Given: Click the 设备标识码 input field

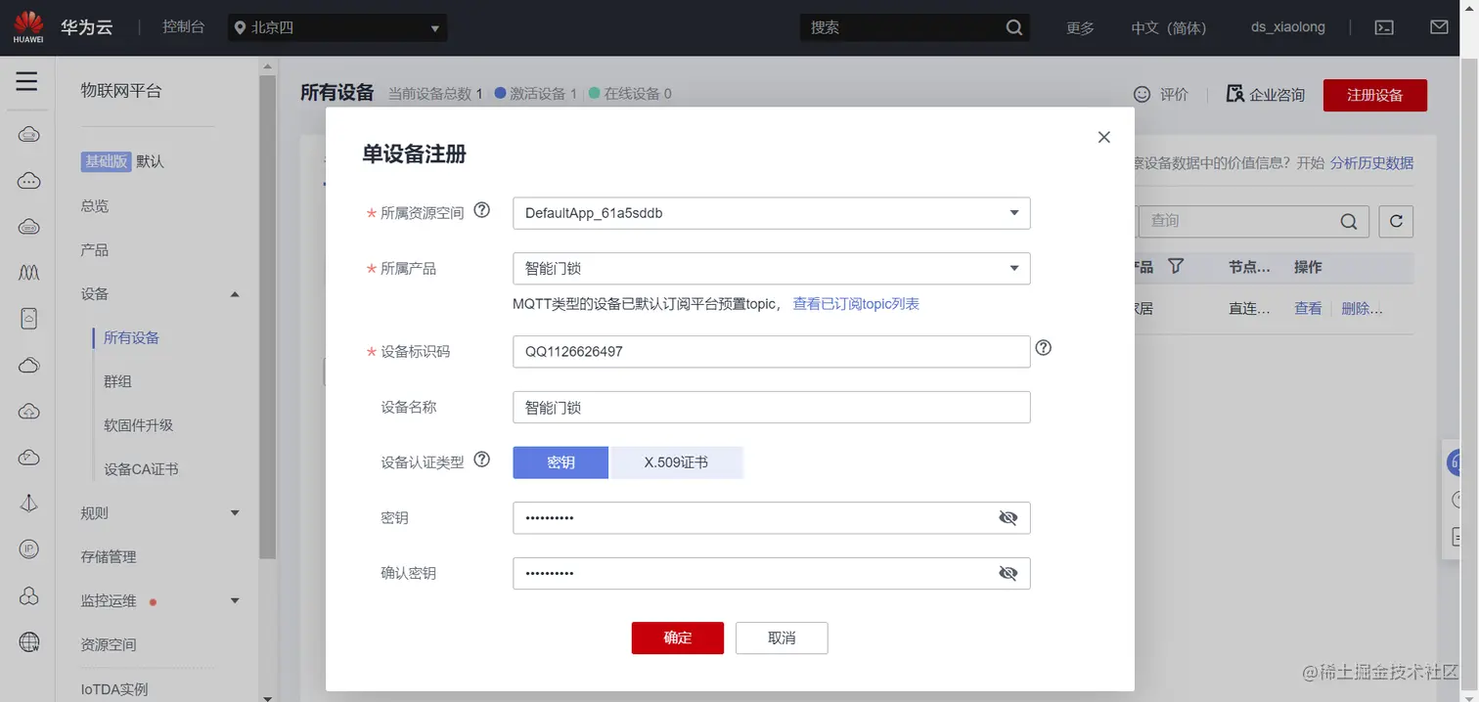Looking at the screenshot, I should pyautogui.click(x=771, y=352).
